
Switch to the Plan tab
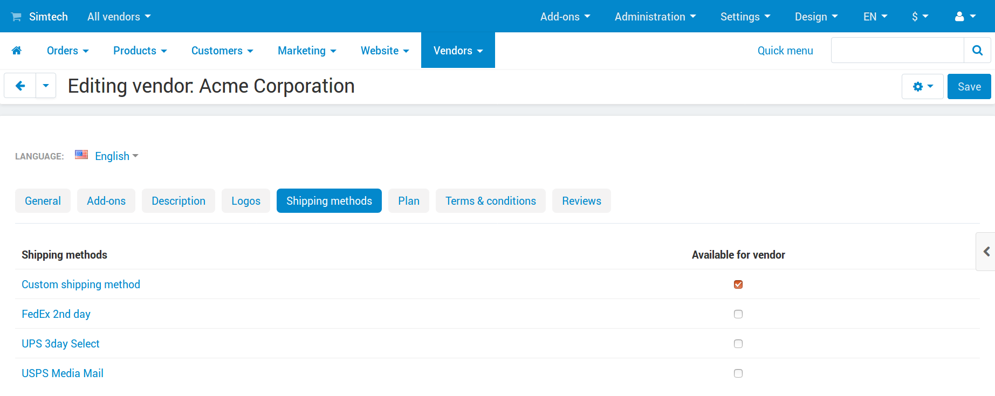pos(409,201)
